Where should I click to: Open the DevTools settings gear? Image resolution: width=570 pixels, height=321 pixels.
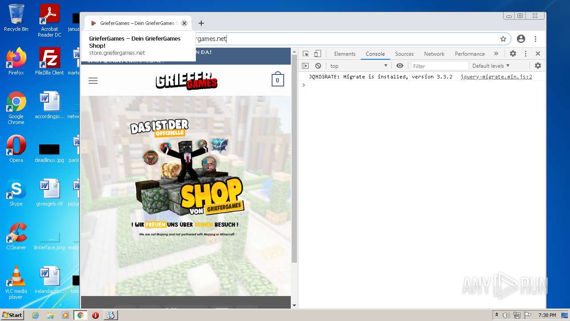coord(513,53)
